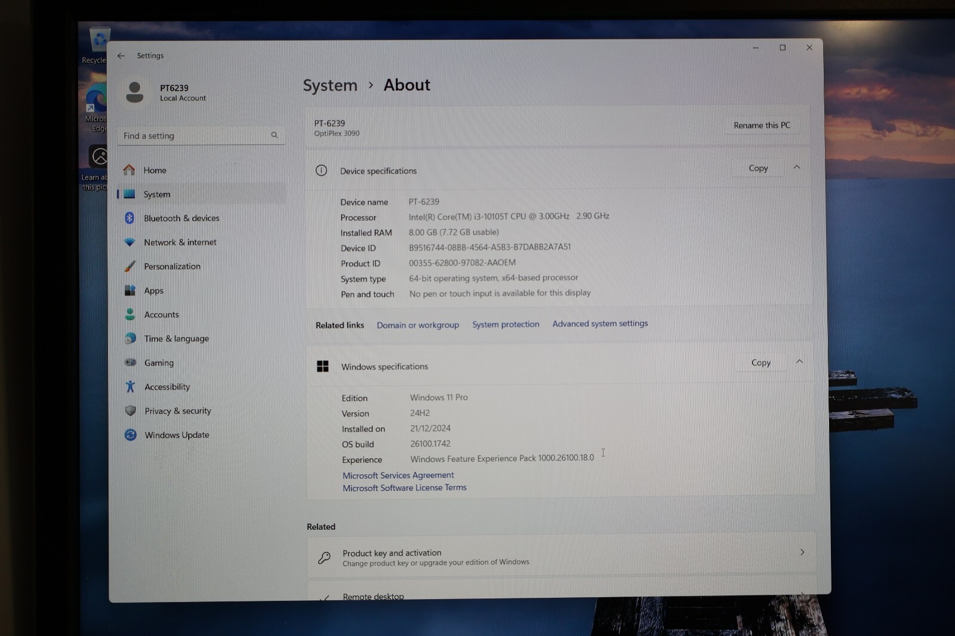Open Bluetooth & devices settings
955x636 pixels.
tap(201, 218)
